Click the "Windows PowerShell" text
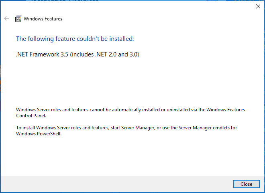The width and height of the screenshot is (265, 193). [39, 134]
